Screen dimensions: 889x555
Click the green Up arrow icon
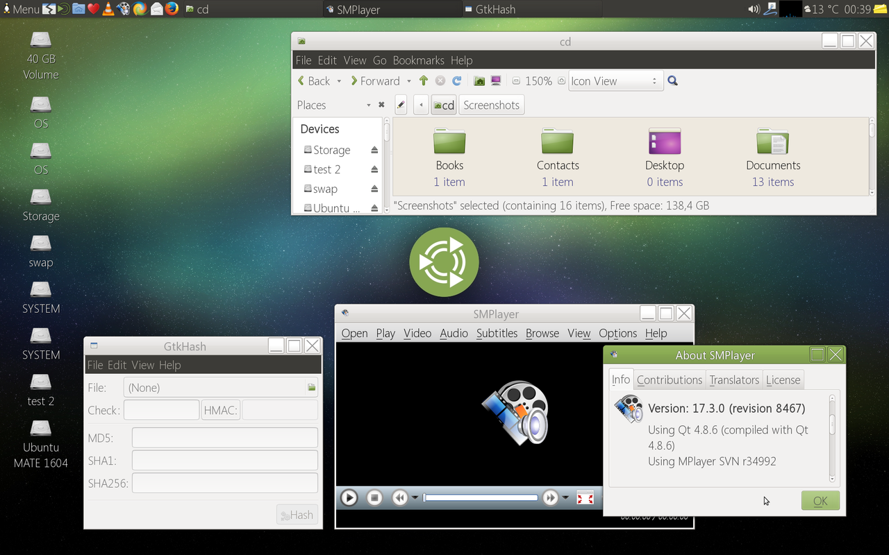coord(424,80)
